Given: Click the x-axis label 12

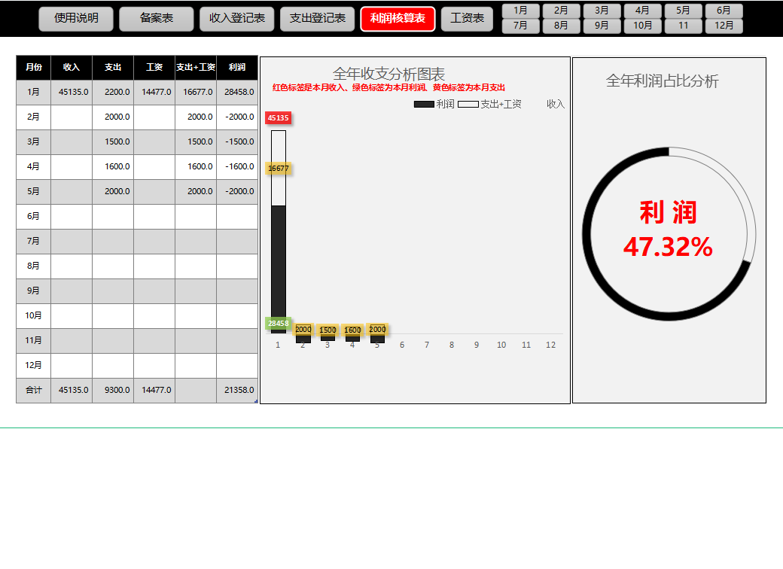Looking at the screenshot, I should point(551,345).
